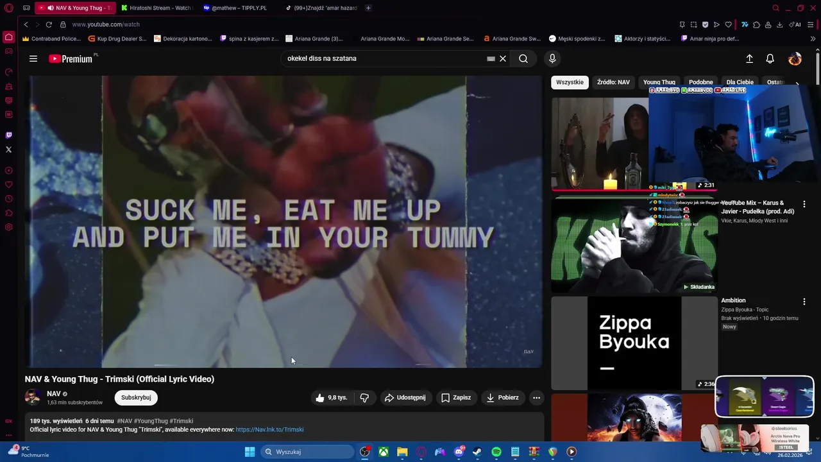This screenshot has width=821, height=462.
Task: Click the Ambition video title
Action: [733, 300]
